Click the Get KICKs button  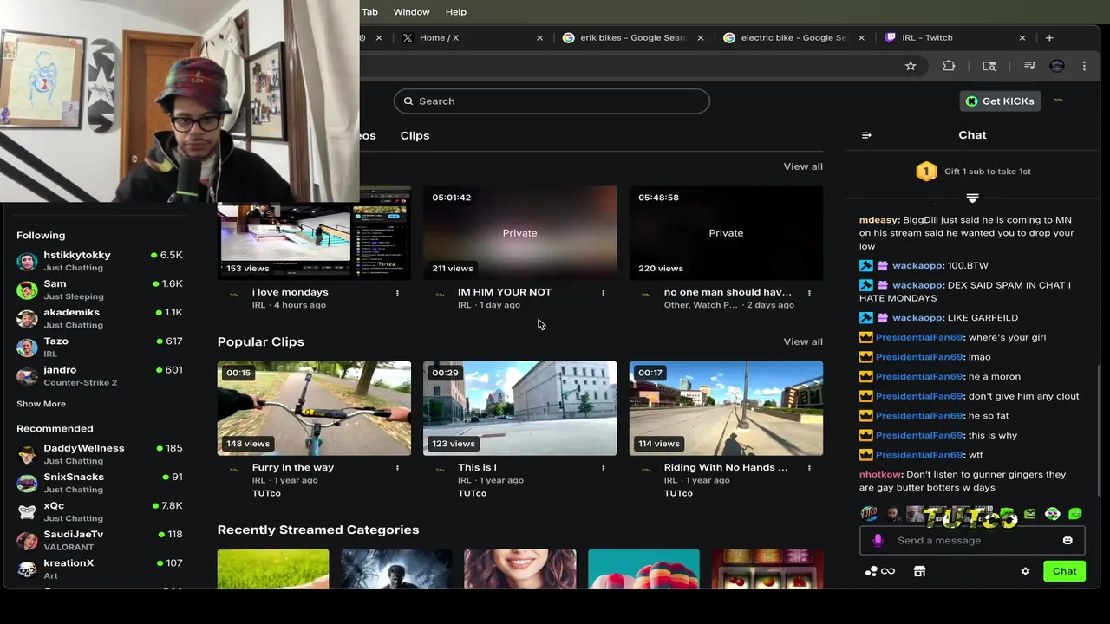(1000, 101)
